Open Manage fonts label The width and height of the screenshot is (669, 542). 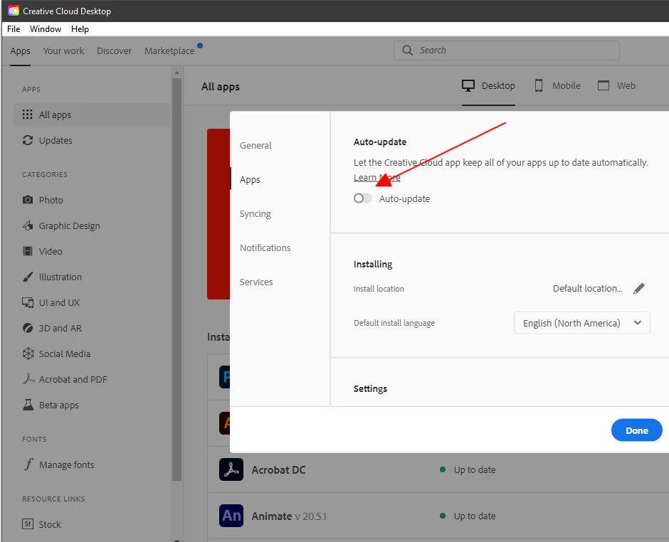[x=67, y=464]
